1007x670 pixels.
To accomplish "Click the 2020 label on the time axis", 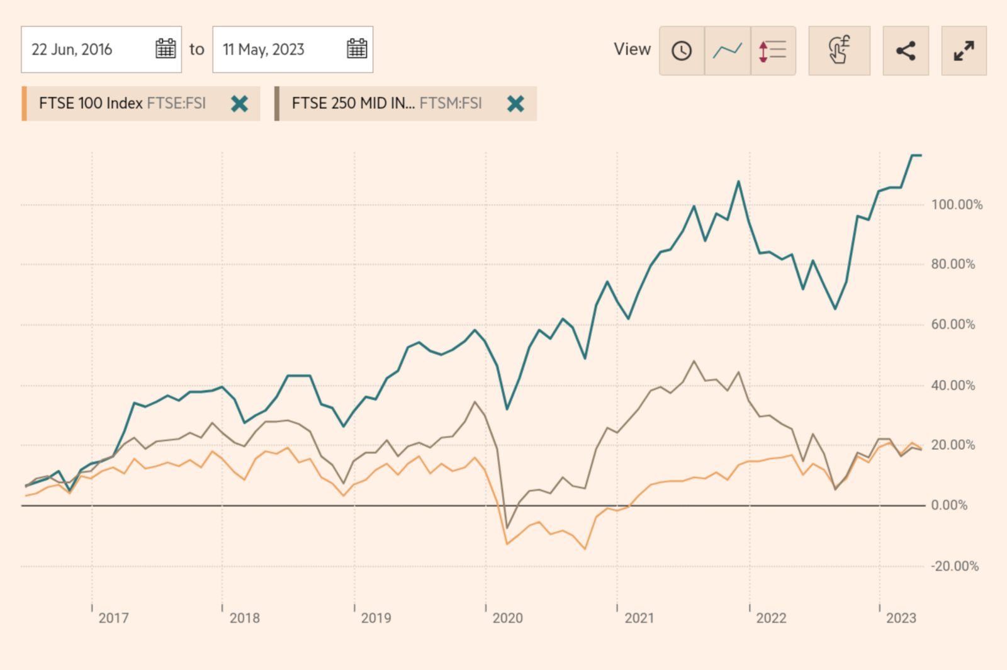I will [x=507, y=618].
